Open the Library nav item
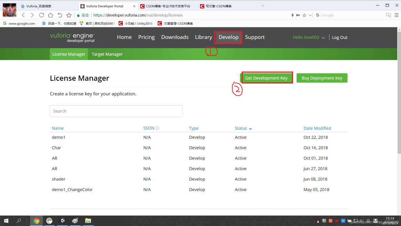This screenshot has width=401, height=226. 204,37
